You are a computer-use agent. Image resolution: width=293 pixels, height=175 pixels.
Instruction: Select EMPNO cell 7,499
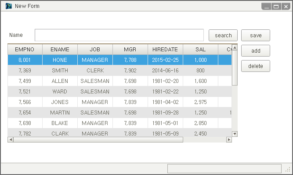[x=25, y=81]
